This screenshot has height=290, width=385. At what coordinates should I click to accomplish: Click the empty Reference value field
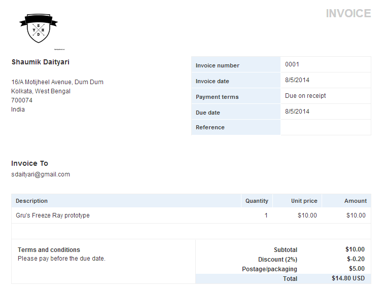tap(325, 127)
